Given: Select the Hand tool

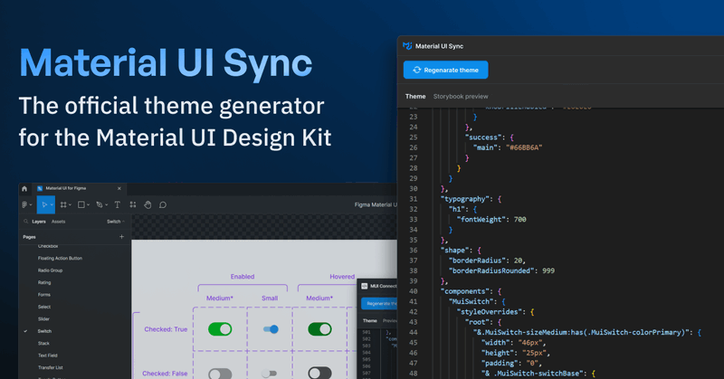Looking at the screenshot, I should pyautogui.click(x=148, y=204).
